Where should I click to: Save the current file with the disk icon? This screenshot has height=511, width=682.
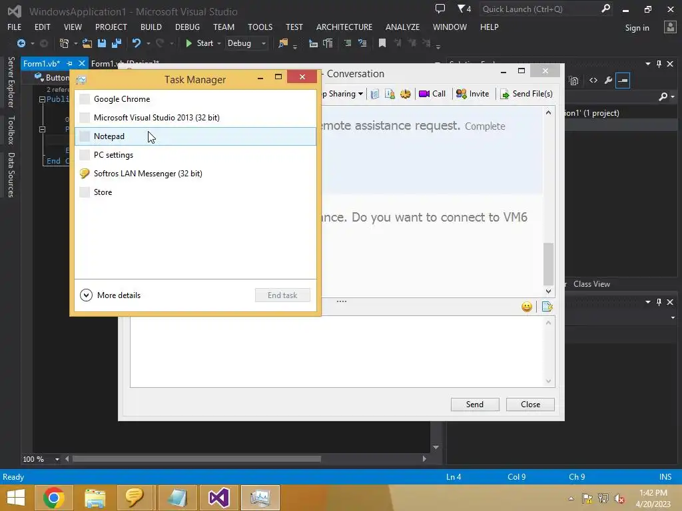[102, 43]
